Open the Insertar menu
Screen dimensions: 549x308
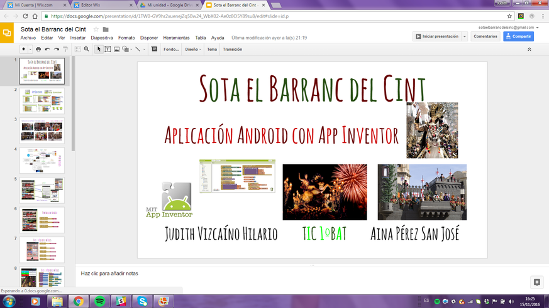78,38
